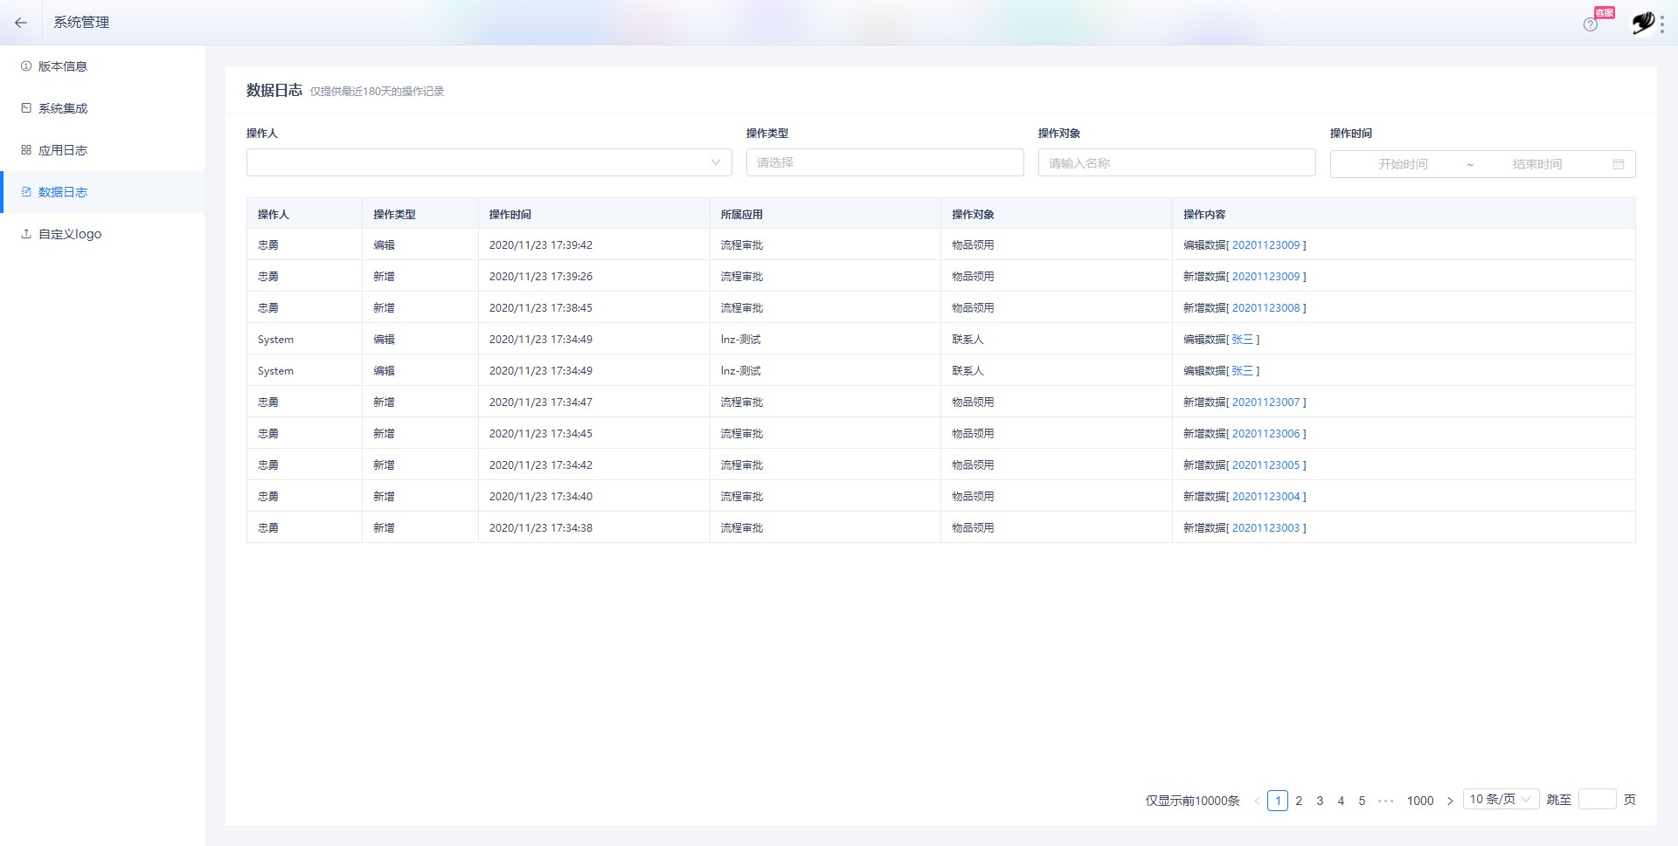
Task: Click the back arrow beside 系统管理
Action: click(x=21, y=23)
